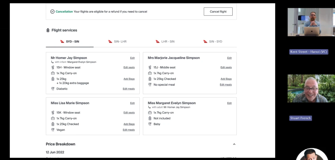Click meal icon beside Baby
Viewport: 335px width, 160px height.
pyautogui.click(x=150, y=124)
